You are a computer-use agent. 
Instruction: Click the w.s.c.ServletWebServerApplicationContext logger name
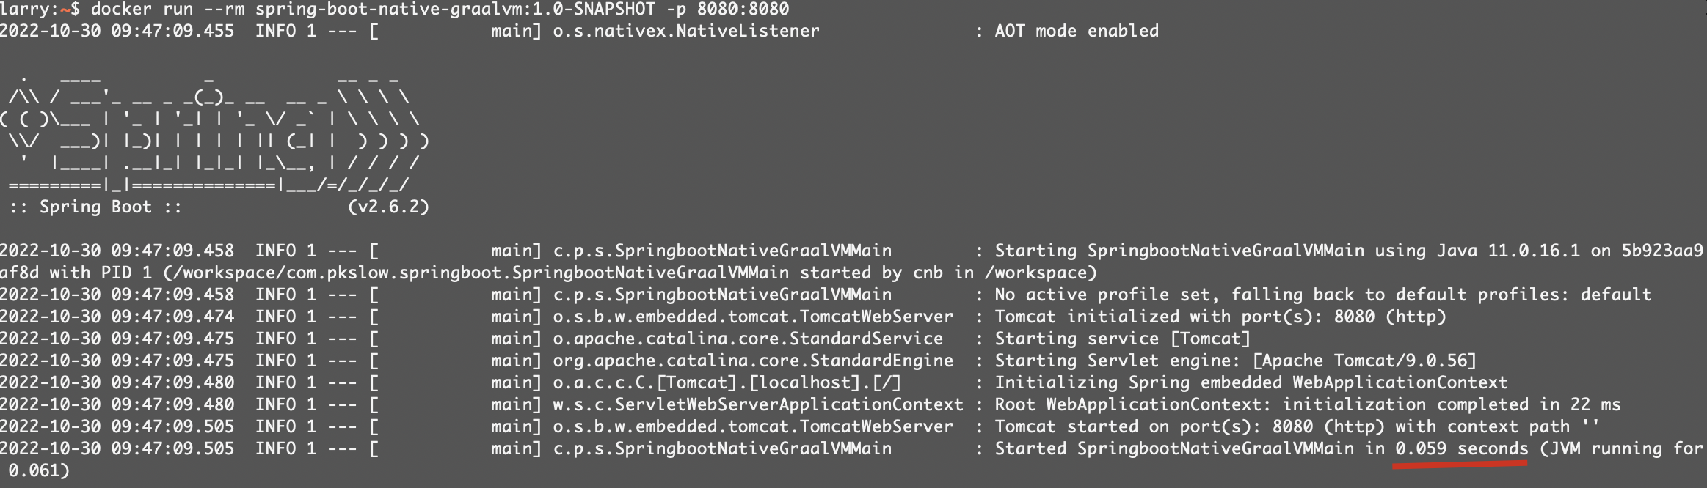(758, 405)
